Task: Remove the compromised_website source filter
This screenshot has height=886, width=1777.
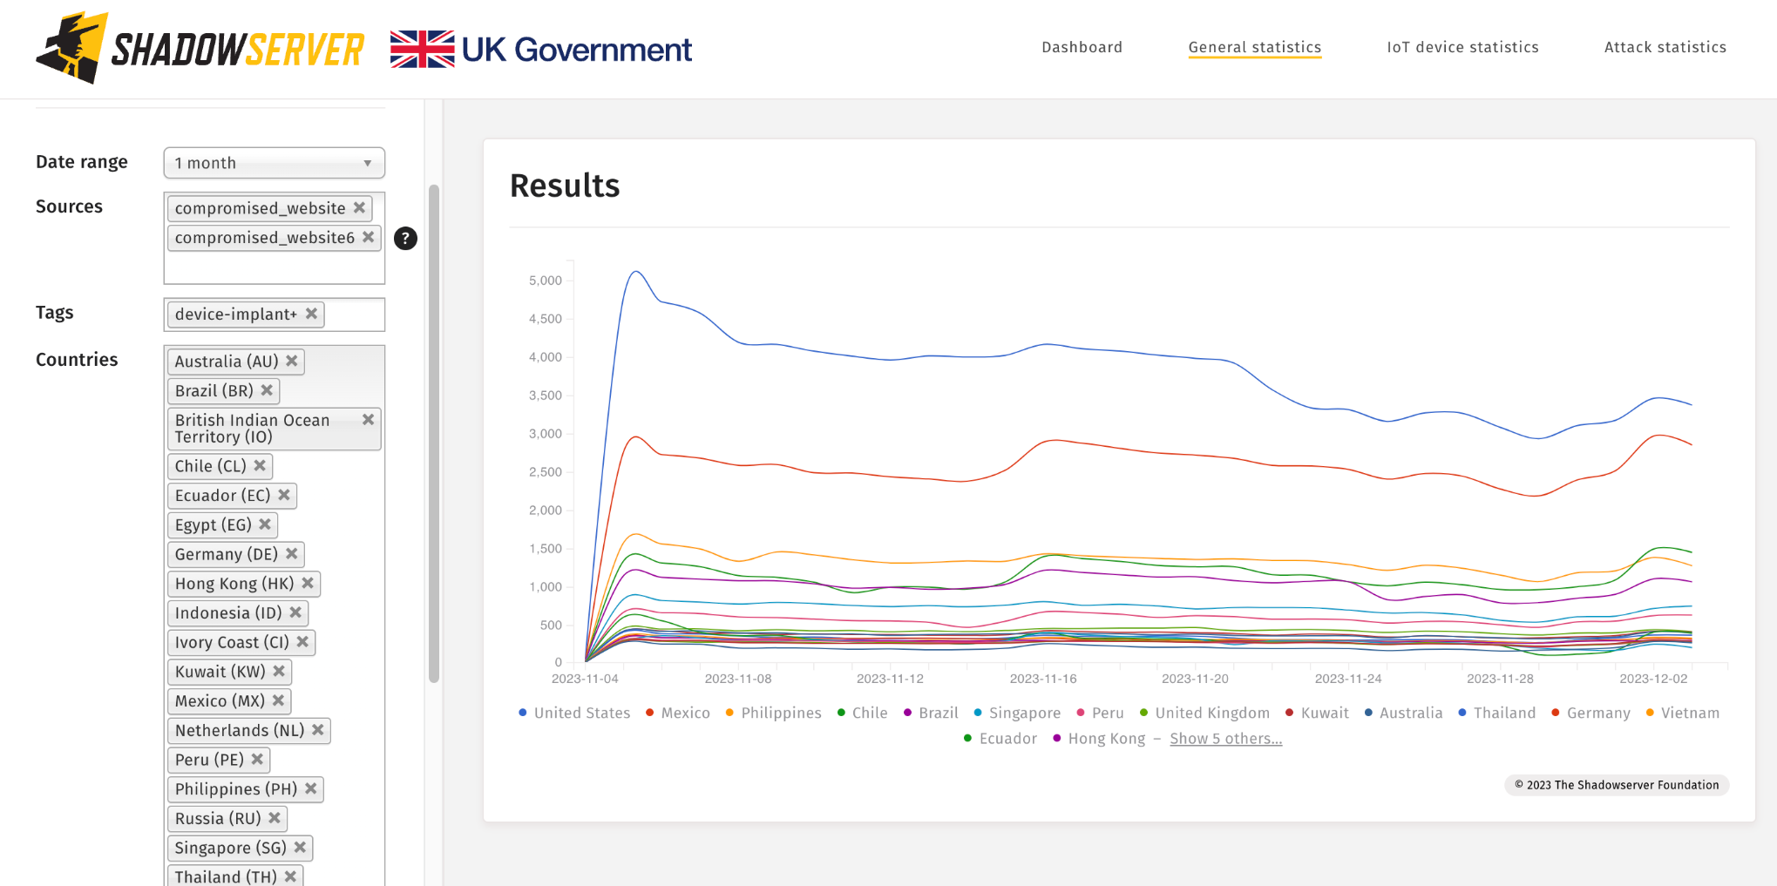Action: pyautogui.click(x=359, y=208)
